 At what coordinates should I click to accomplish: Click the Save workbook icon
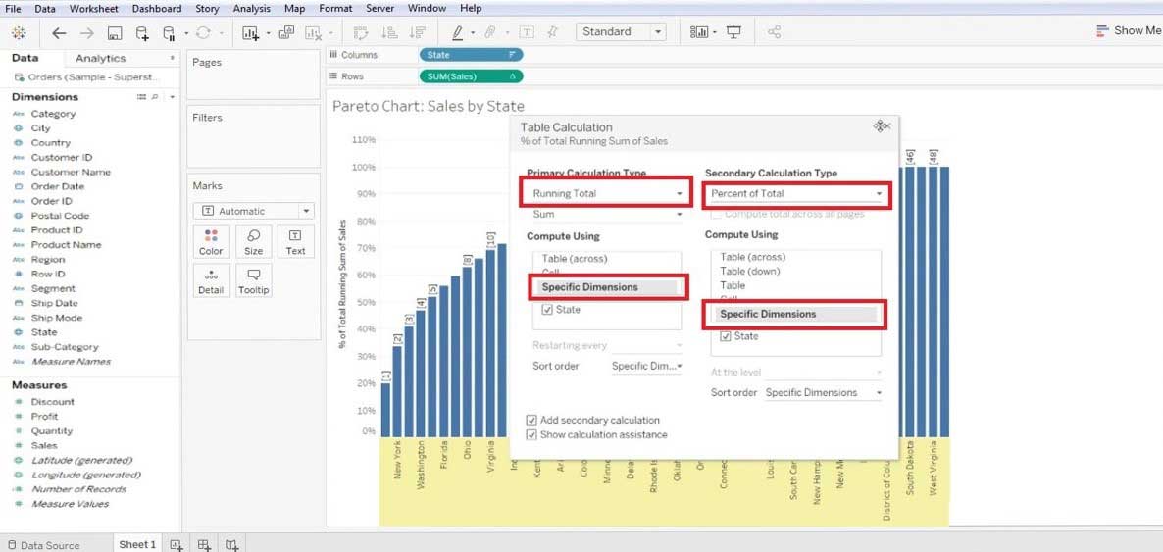coord(115,33)
